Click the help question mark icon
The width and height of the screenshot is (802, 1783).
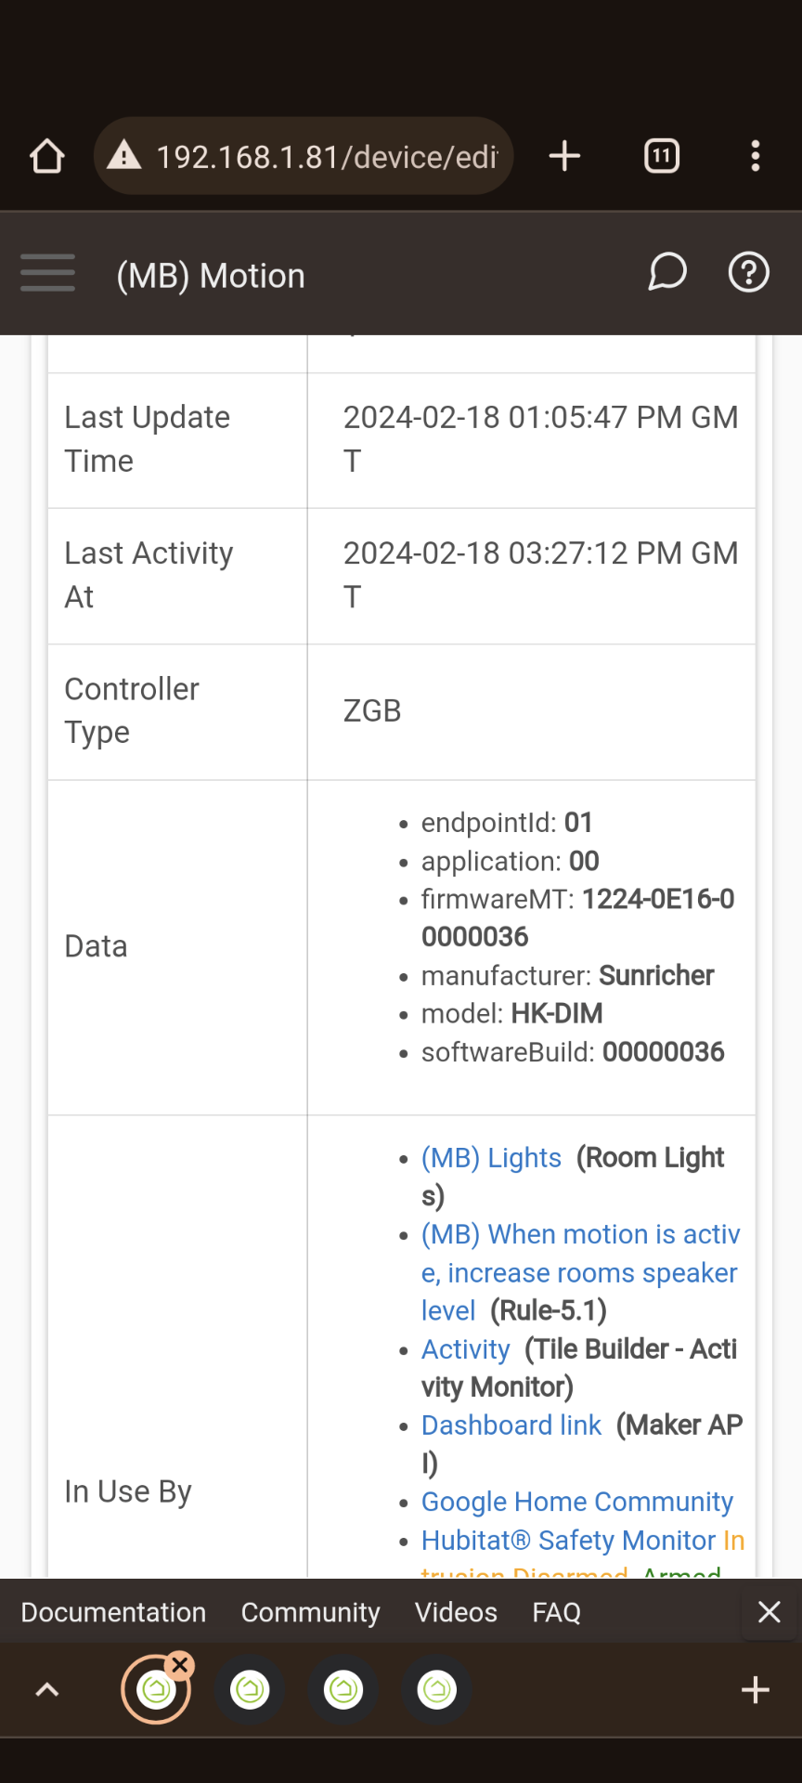coord(748,273)
